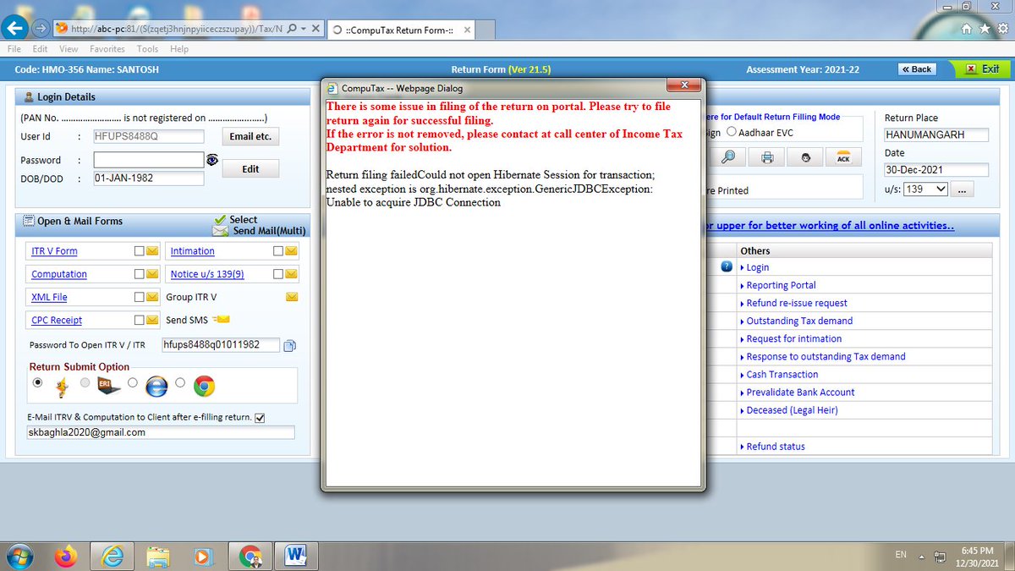Image resolution: width=1015 pixels, height=571 pixels.
Task: Expand the Prevalidate Bank Account entry
Action: 798,392
